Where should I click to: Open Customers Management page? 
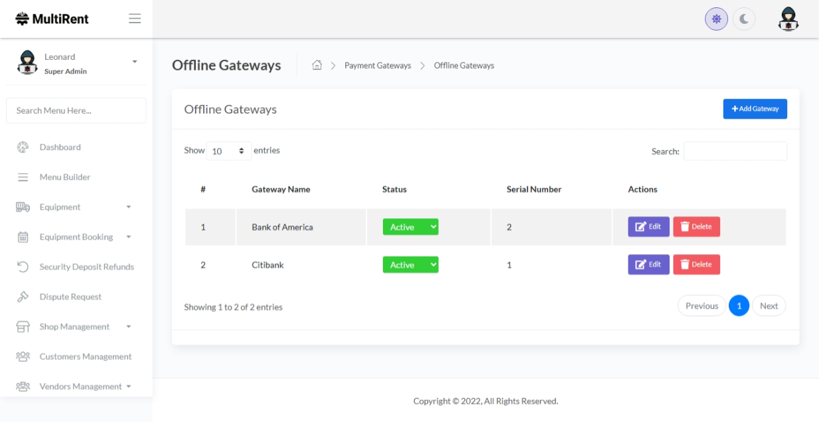click(x=85, y=356)
